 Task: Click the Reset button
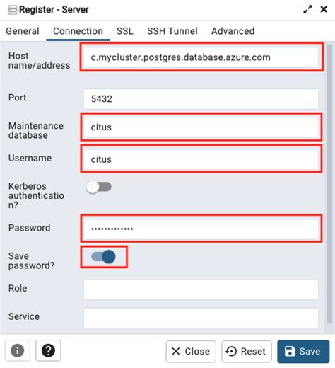coord(247,351)
